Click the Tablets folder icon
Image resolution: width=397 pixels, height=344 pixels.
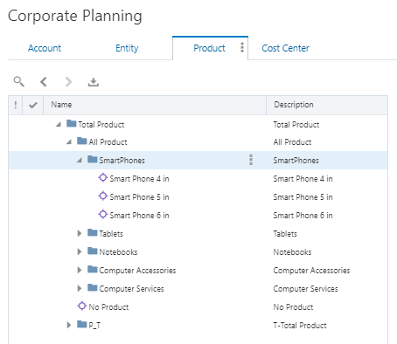[x=93, y=232]
